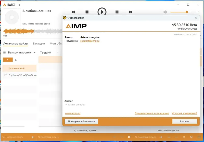This screenshot has height=142, width=204.
Task: Click status text 1 / 00:00:04:08 / 9,48 МБ
Action: pos(85,131)
